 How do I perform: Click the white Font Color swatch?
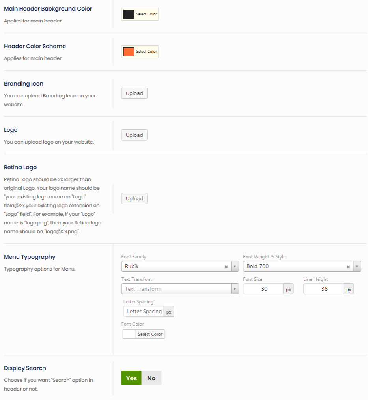click(129, 335)
